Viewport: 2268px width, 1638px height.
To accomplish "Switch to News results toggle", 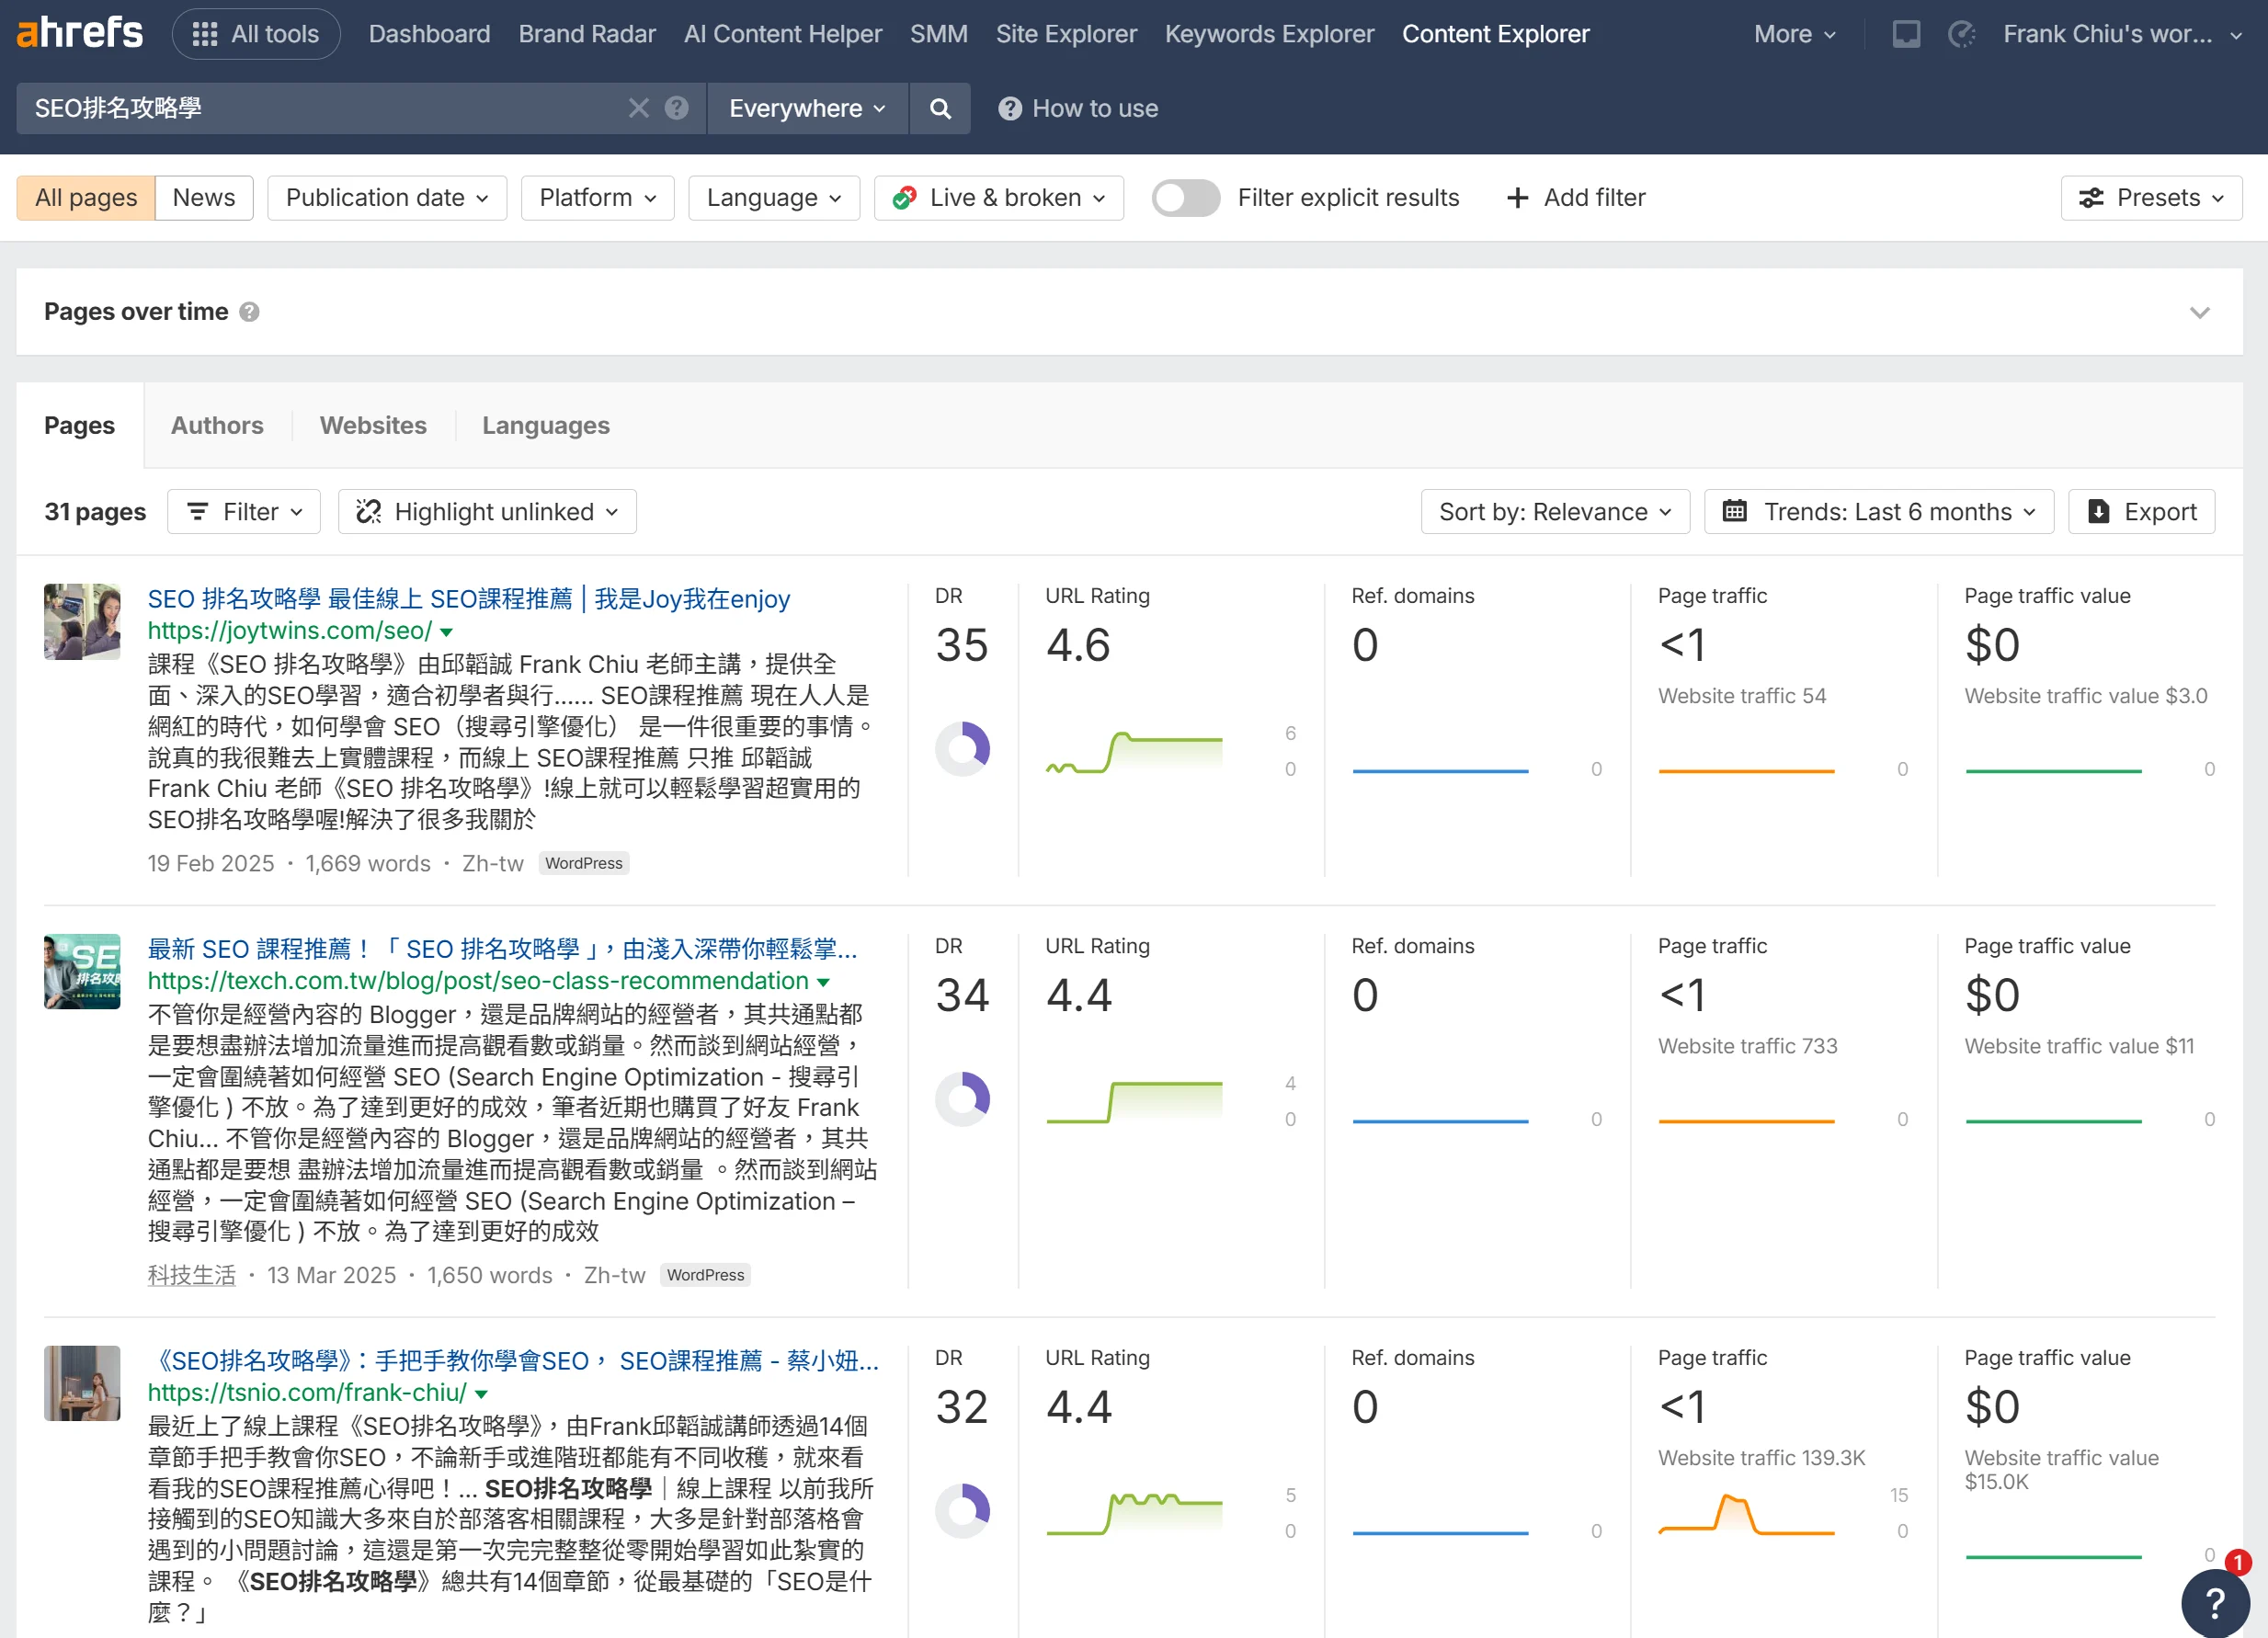I will click(203, 198).
